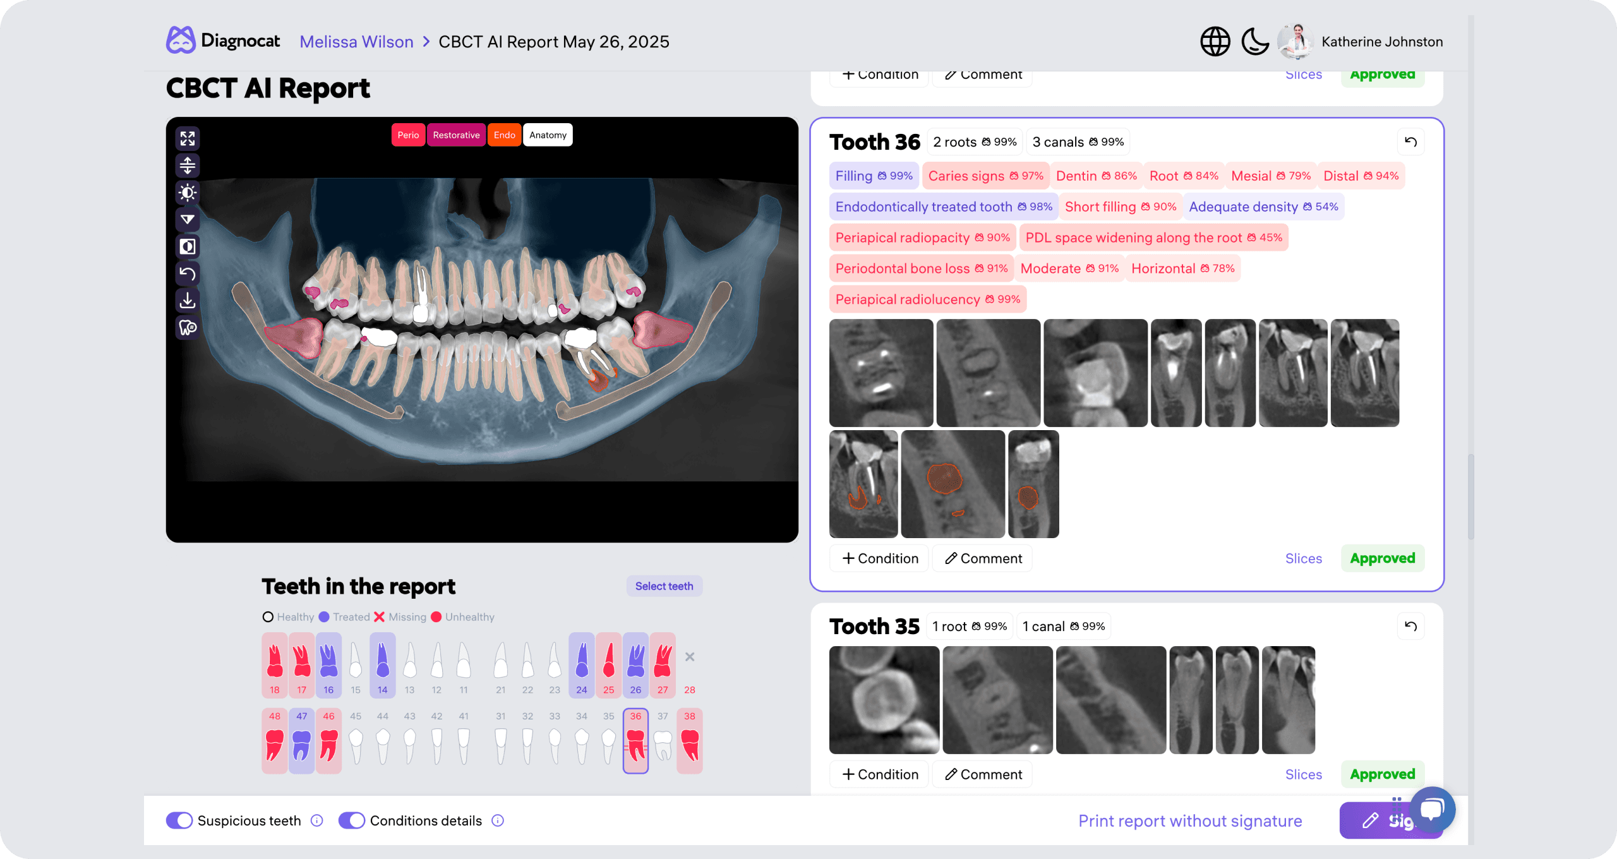Add a comment to Tooth 35
The image size is (1617, 859).
[983, 774]
